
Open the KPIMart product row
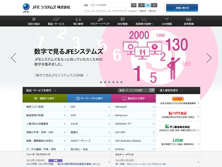tap(134, 149)
